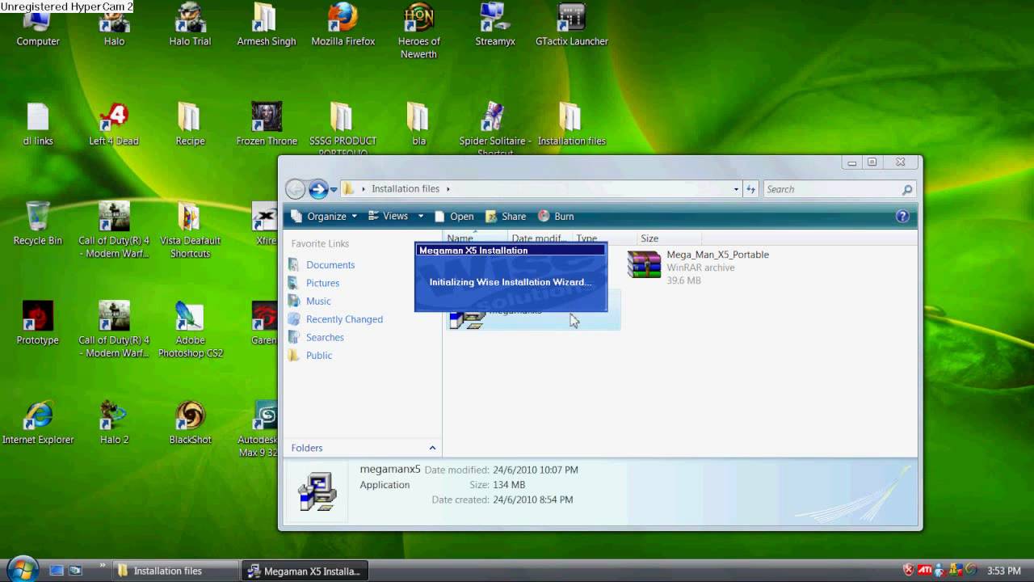This screenshot has height=582, width=1034.
Task: Click the search magnifier icon
Action: (907, 189)
